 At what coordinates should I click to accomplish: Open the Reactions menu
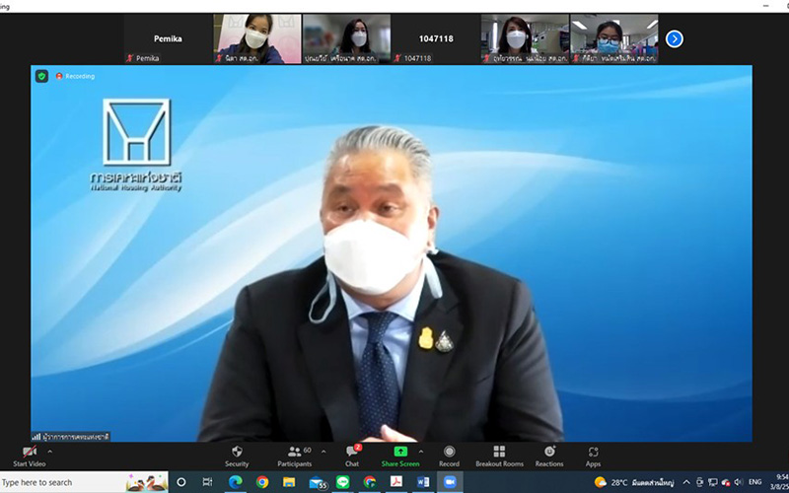pos(549,455)
